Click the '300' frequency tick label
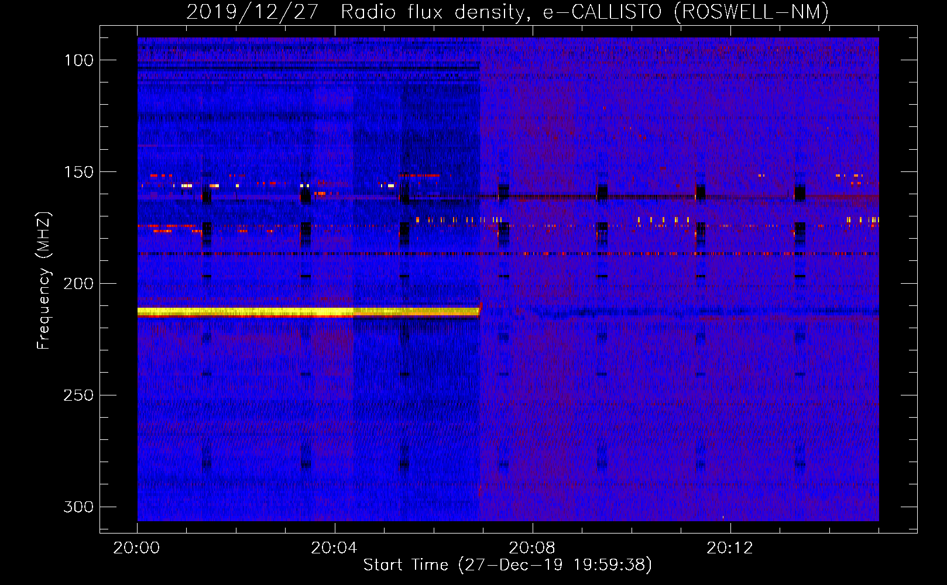Viewport: 947px width, 585px height. (78, 507)
